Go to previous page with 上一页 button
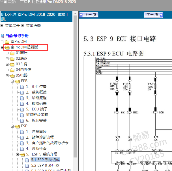Screen dimensions: 172x171 click(x=89, y=15)
